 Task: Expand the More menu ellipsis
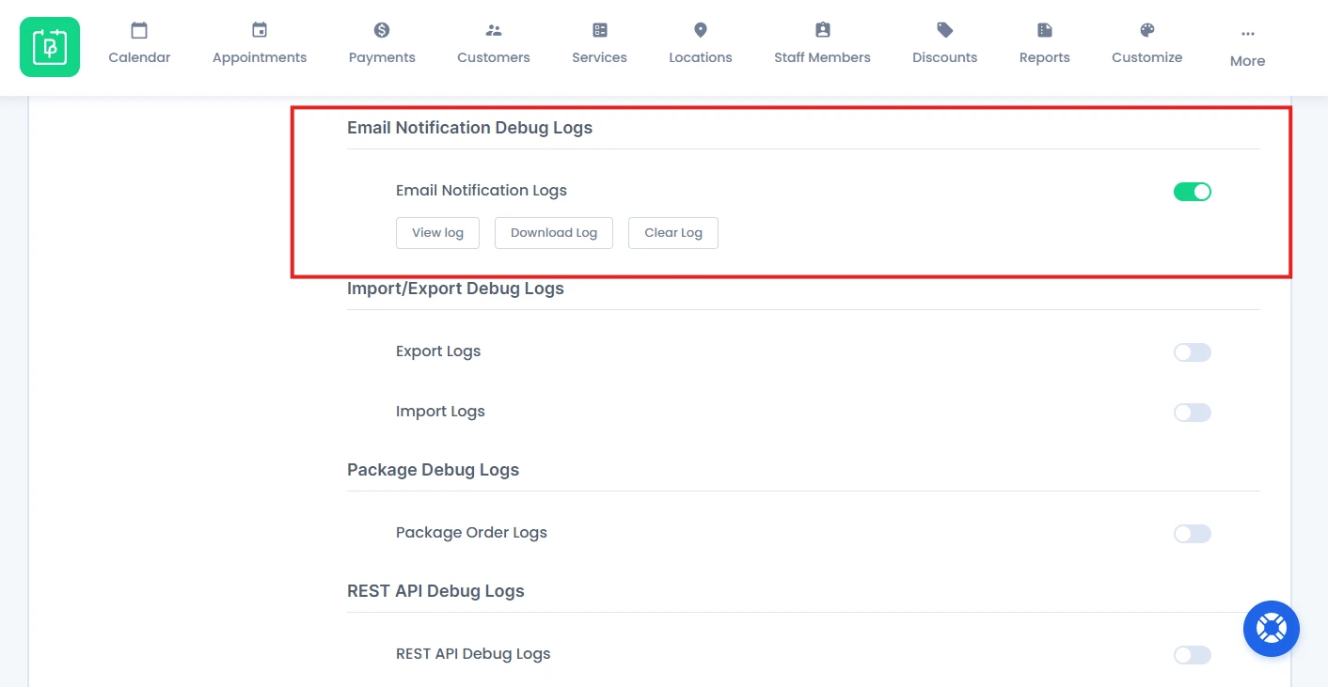[1248, 34]
